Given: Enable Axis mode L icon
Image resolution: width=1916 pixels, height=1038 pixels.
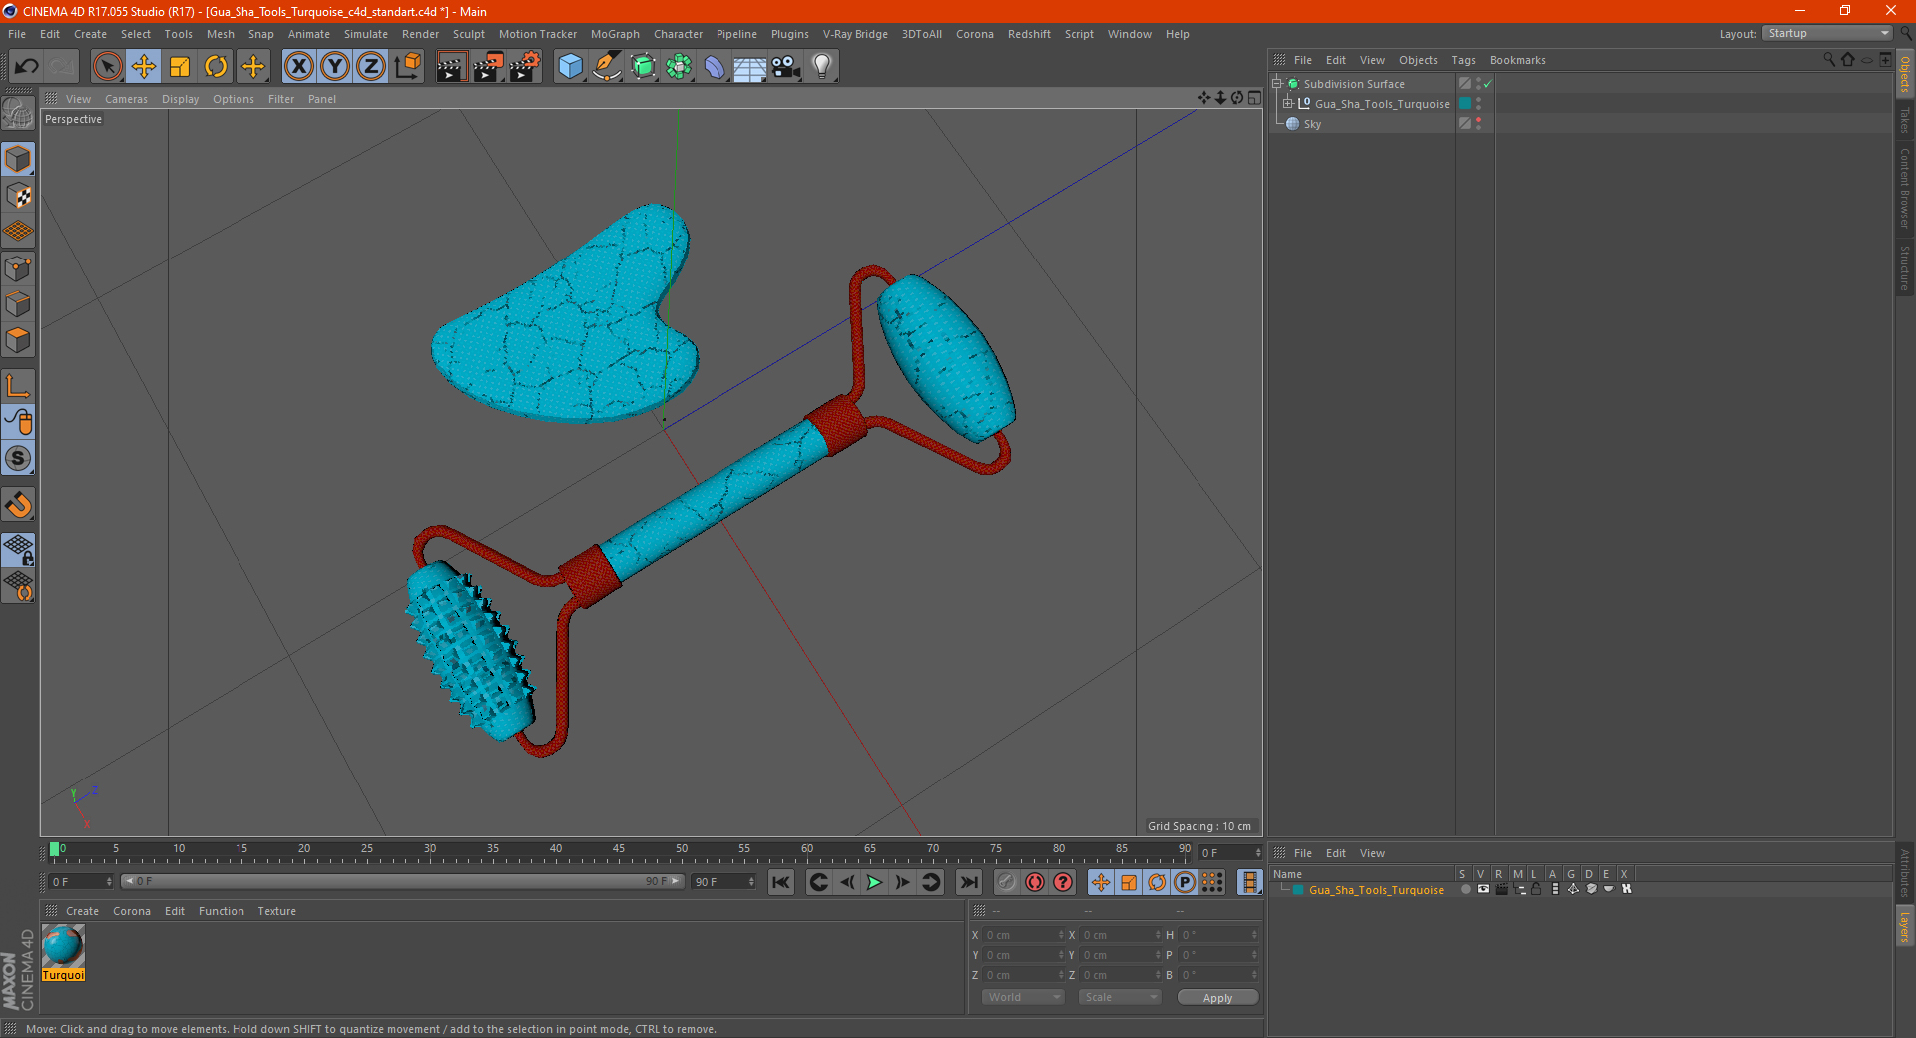Looking at the screenshot, I should (18, 386).
